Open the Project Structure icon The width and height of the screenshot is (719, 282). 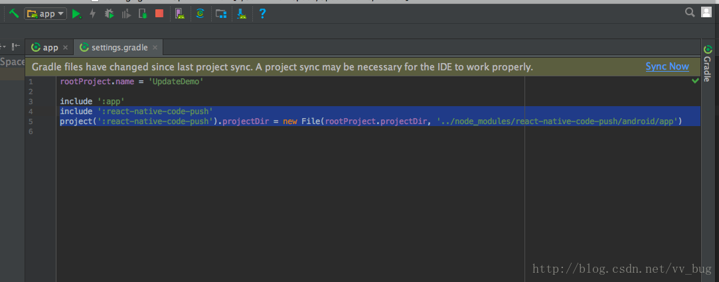[222, 14]
